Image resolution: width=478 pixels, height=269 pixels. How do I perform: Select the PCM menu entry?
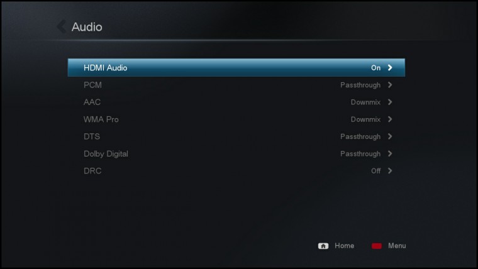pos(236,85)
